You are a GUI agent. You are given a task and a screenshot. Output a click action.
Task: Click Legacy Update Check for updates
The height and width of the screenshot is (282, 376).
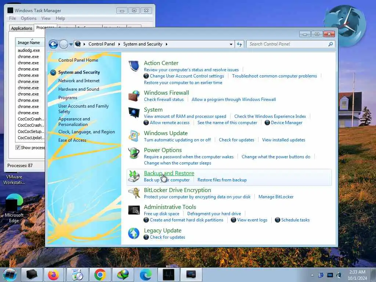pyautogui.click(x=167, y=237)
